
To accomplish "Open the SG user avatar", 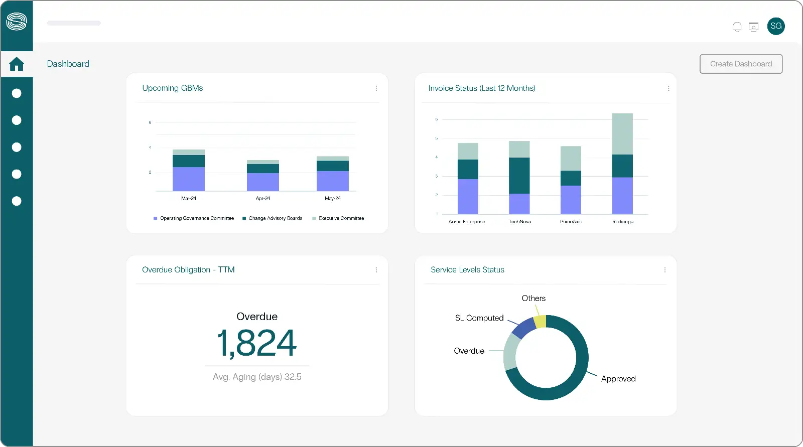I will pyautogui.click(x=776, y=26).
